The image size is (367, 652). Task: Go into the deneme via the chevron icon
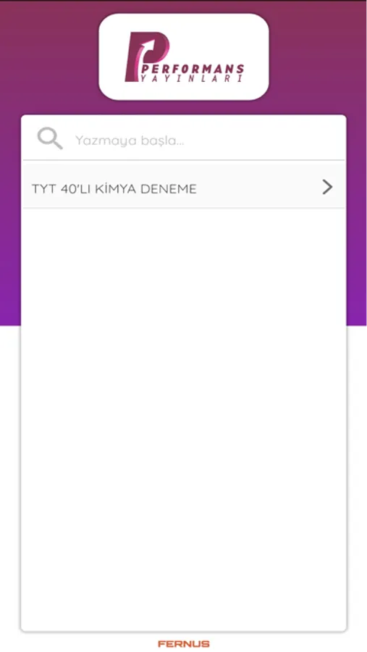327,187
